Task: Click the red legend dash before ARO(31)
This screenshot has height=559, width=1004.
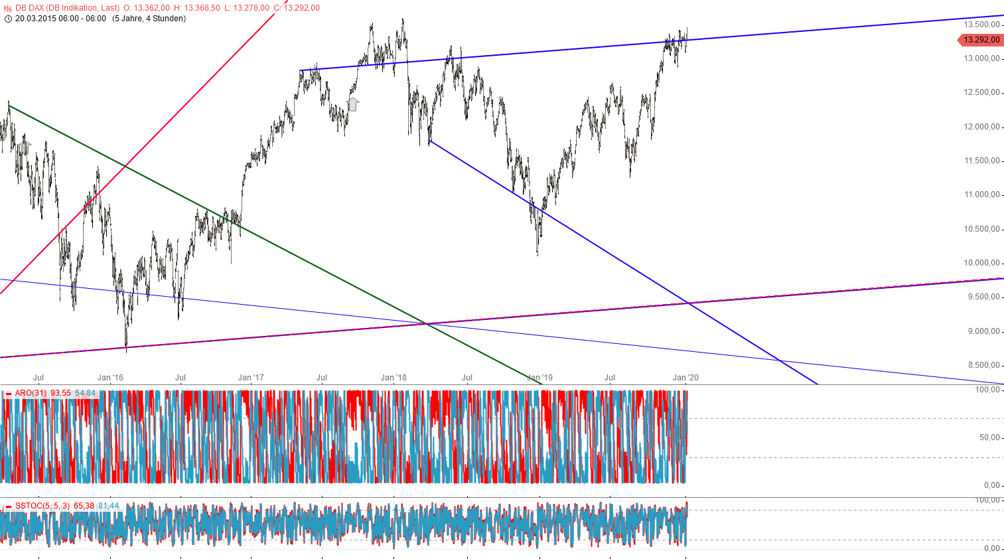Action: click(x=9, y=394)
